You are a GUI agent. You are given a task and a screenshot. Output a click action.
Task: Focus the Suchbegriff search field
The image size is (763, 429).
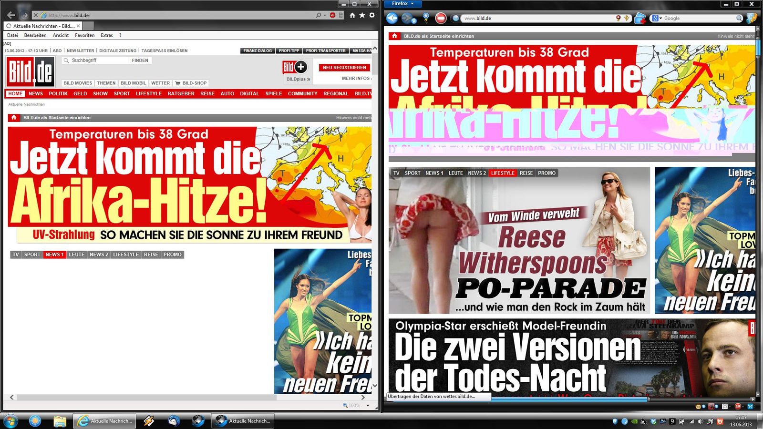(x=95, y=61)
